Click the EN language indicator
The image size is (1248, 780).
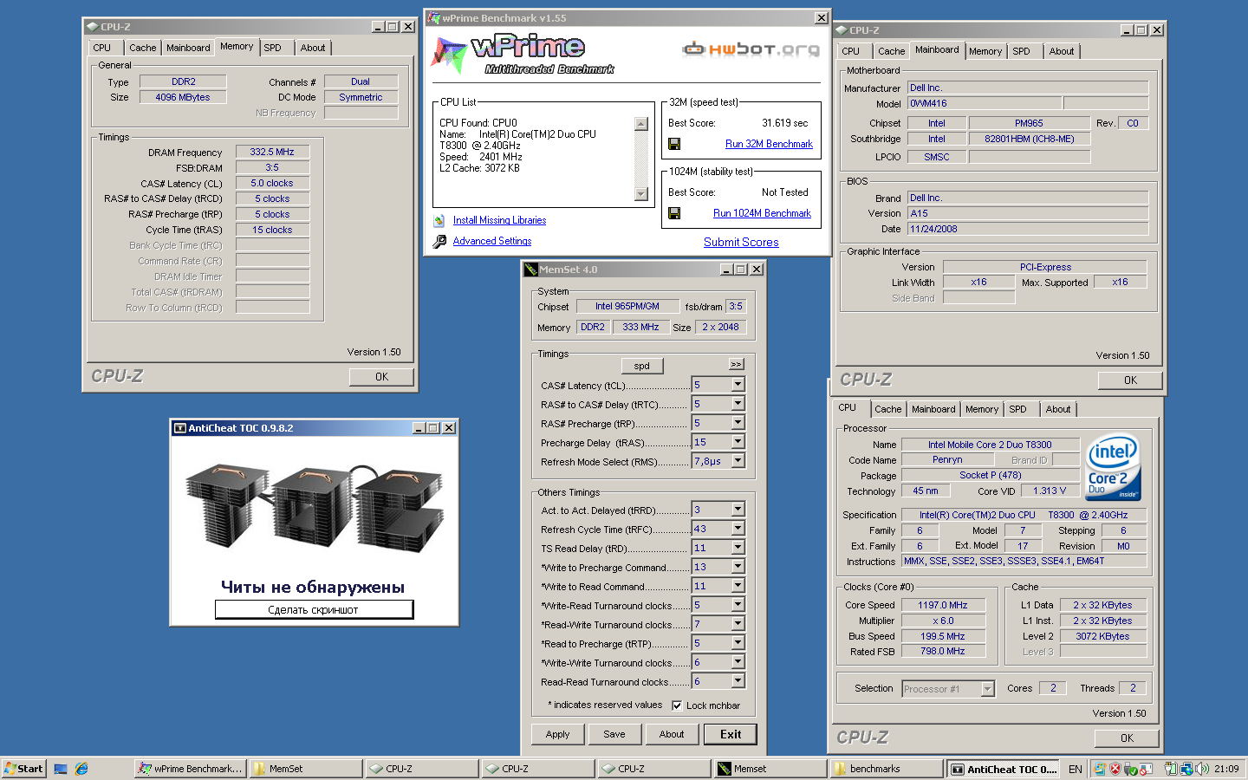click(1075, 769)
